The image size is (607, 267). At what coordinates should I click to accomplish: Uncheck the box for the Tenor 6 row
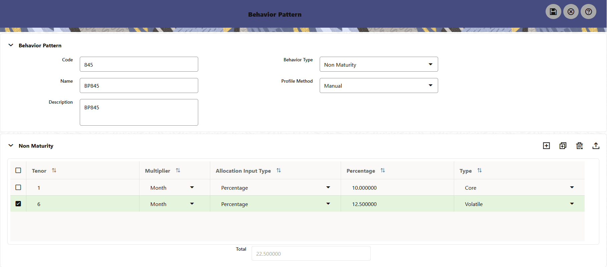(18, 204)
